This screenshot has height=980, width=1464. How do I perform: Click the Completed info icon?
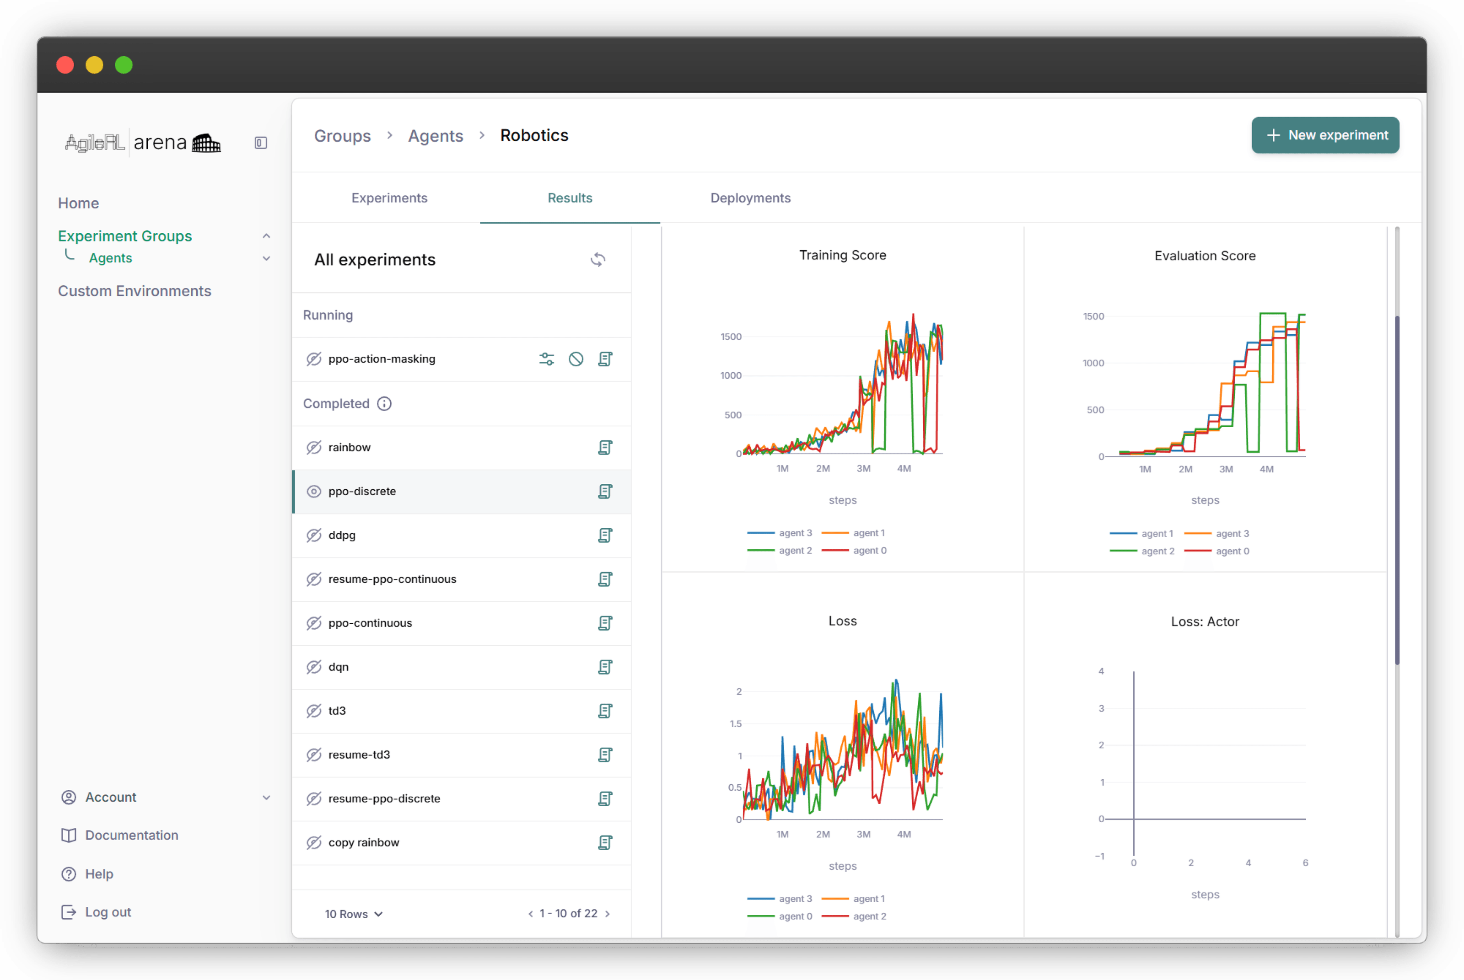[384, 404]
